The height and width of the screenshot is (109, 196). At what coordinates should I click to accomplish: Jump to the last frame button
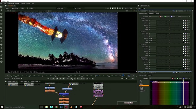click(81, 79)
